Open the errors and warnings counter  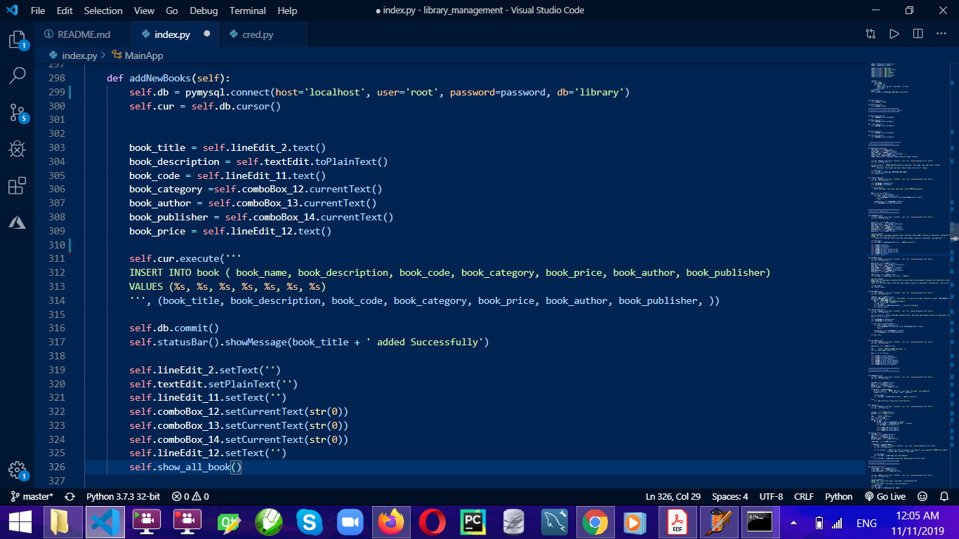(x=190, y=496)
